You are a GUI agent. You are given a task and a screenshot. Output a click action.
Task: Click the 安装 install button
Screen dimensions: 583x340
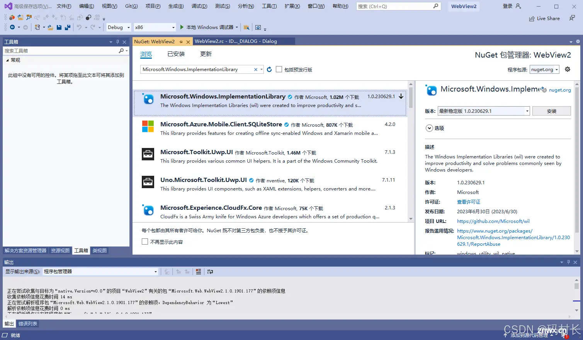point(551,111)
